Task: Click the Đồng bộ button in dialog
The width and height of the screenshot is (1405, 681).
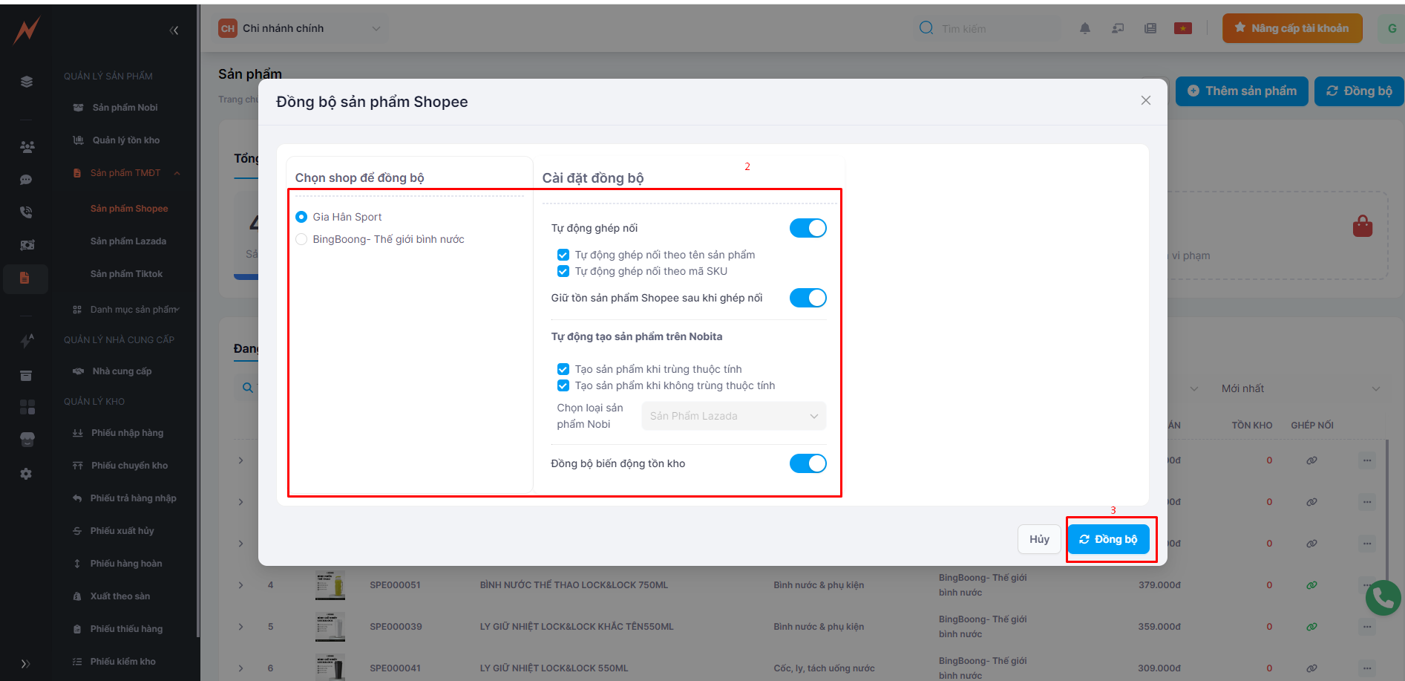Action: coord(1108,539)
